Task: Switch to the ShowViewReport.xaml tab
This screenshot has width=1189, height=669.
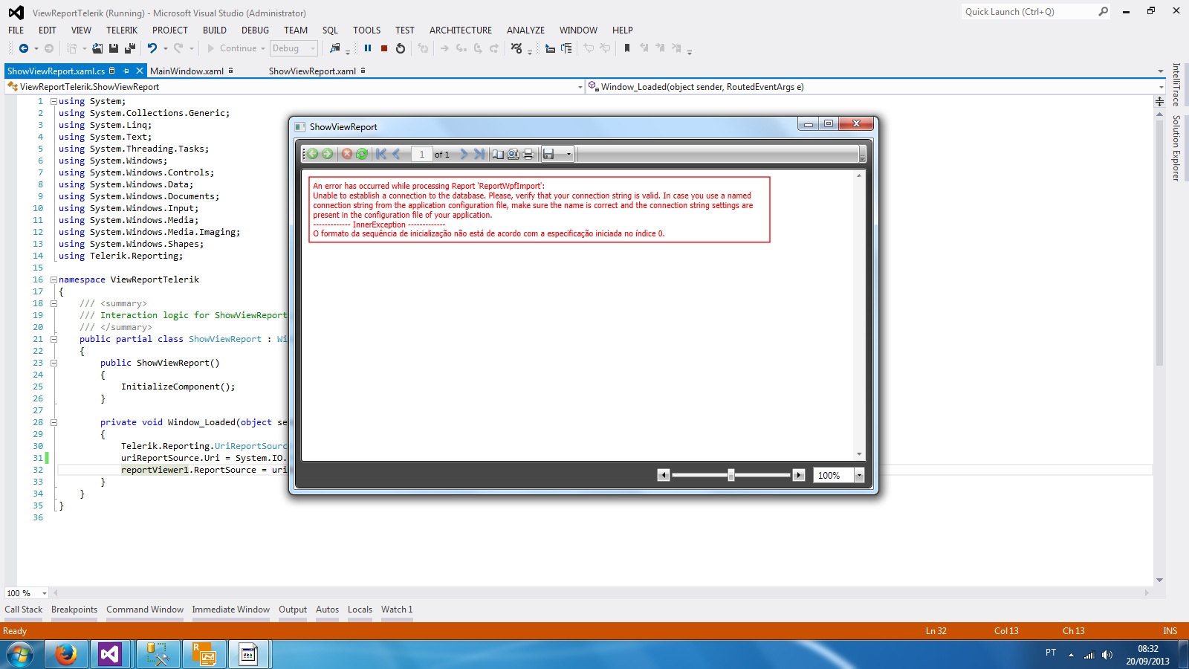Action: (312, 71)
